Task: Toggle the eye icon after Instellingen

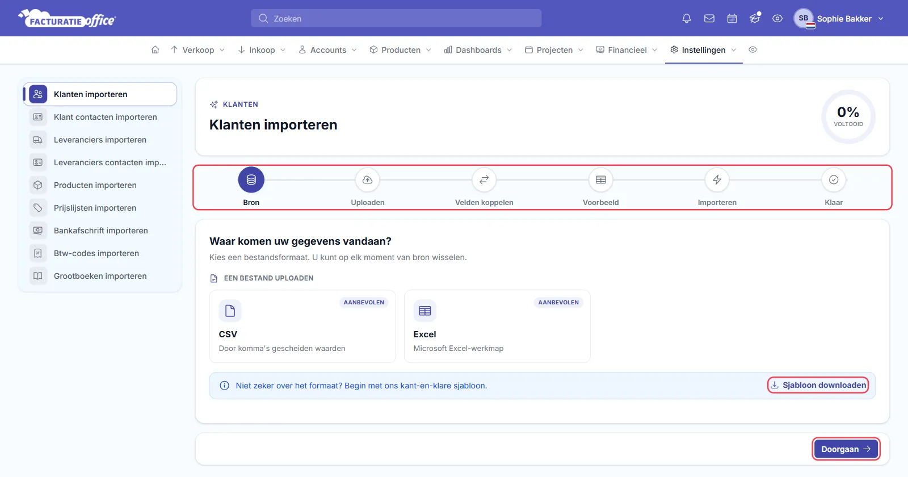Action: click(x=753, y=50)
